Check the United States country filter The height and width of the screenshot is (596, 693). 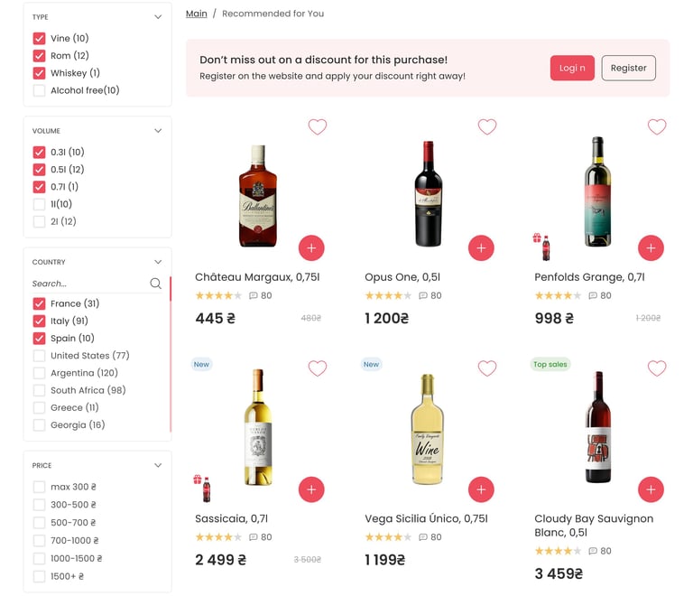tap(39, 356)
